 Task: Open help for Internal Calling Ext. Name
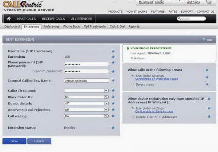click(x=113, y=80)
